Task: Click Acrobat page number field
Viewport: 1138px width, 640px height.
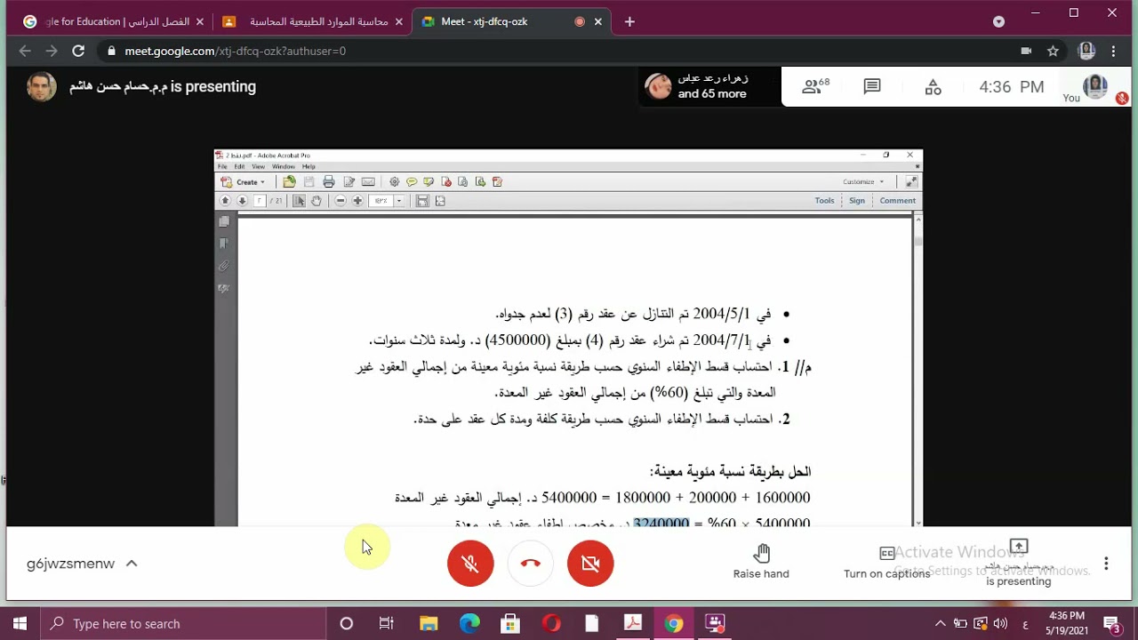Action: pos(260,201)
